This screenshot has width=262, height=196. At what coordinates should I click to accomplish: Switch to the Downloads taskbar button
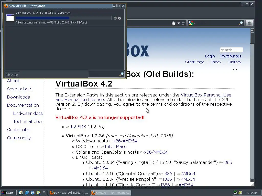tap(111, 193)
